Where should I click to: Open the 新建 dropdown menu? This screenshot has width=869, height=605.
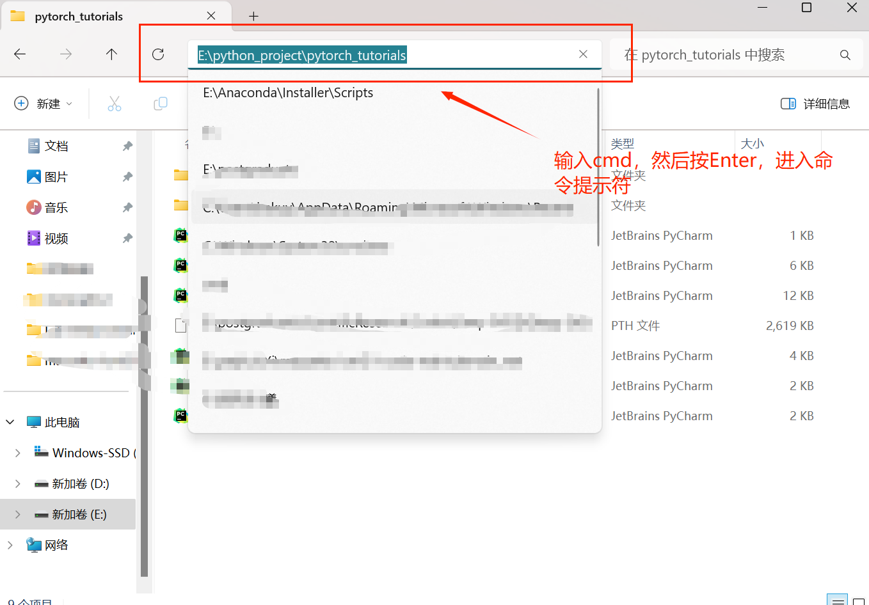coord(44,103)
